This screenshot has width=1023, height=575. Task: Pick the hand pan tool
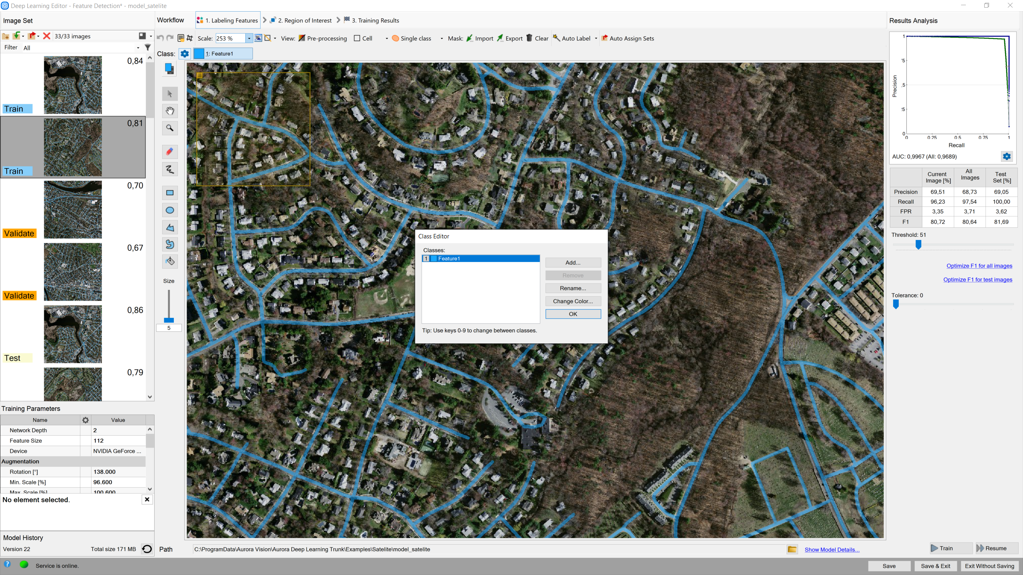(169, 111)
